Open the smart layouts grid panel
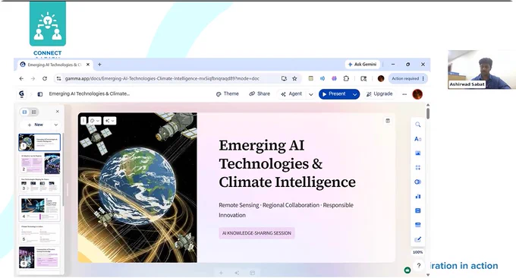Image resolution: width=516 pixels, height=278 pixels. tap(417, 168)
